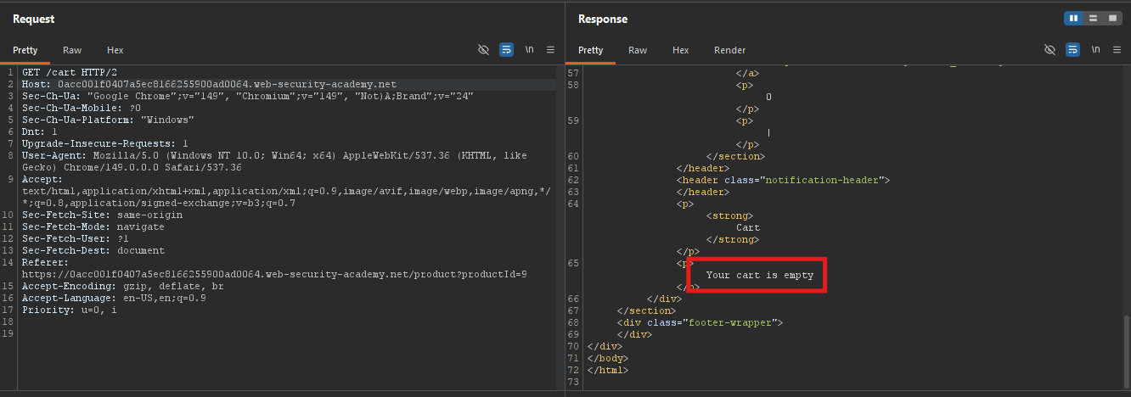Click the footer-wrapper div tag in response
This screenshot has height=397, width=1131.
pos(700,322)
